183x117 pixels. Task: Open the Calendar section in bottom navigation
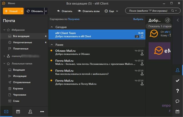(x=18, y=111)
